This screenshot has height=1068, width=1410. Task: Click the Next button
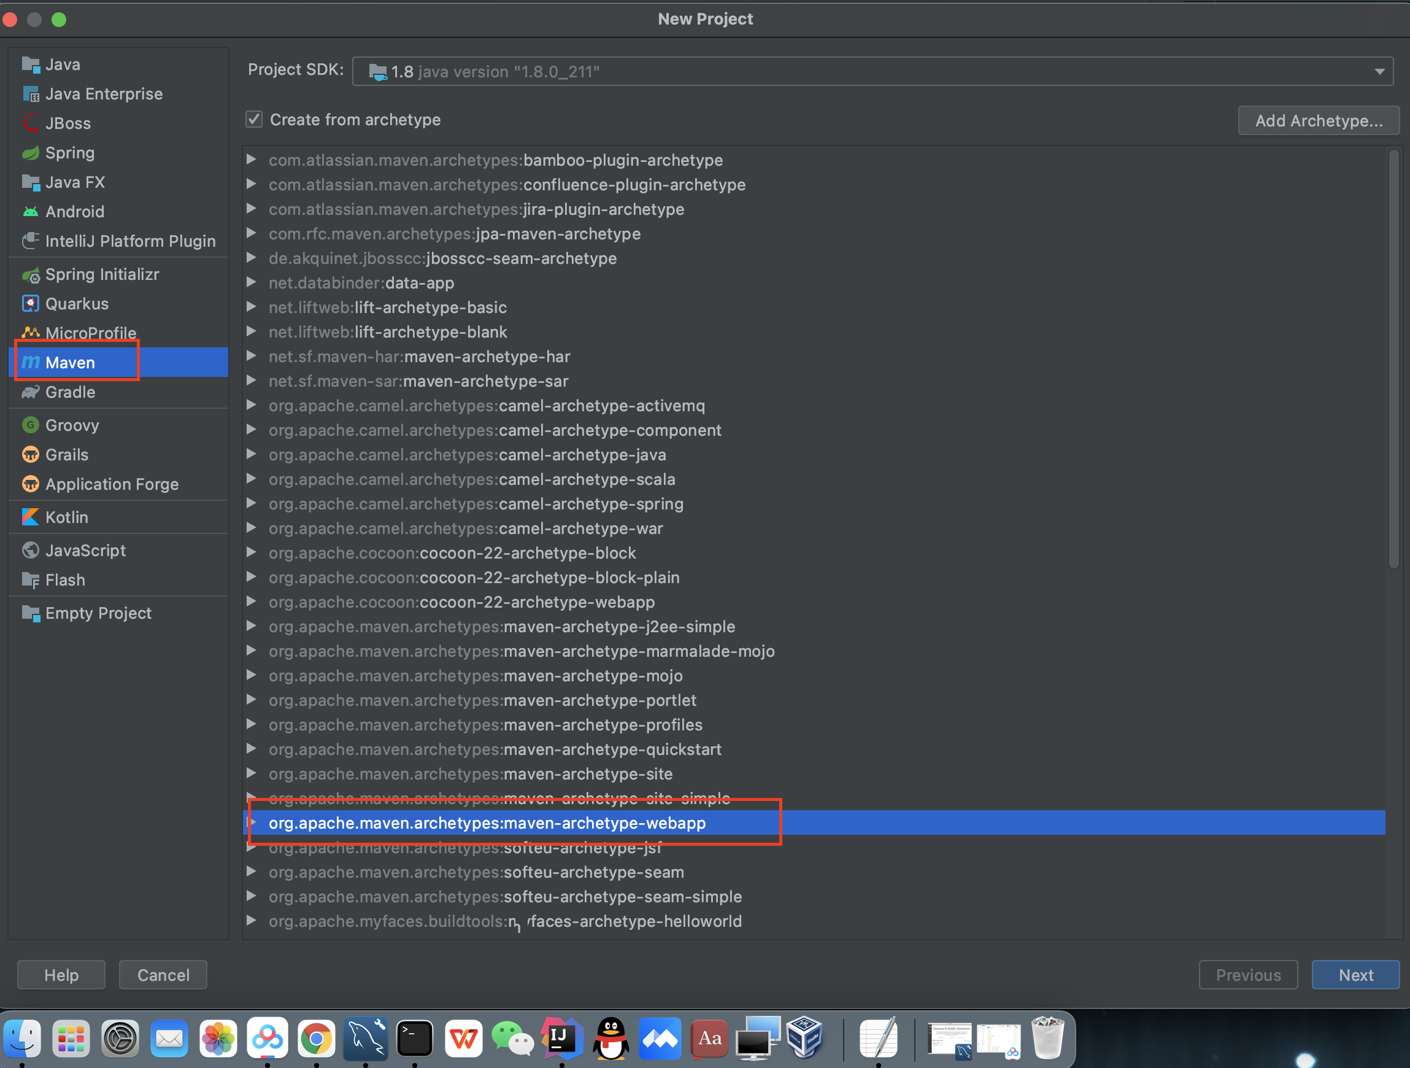(x=1356, y=975)
